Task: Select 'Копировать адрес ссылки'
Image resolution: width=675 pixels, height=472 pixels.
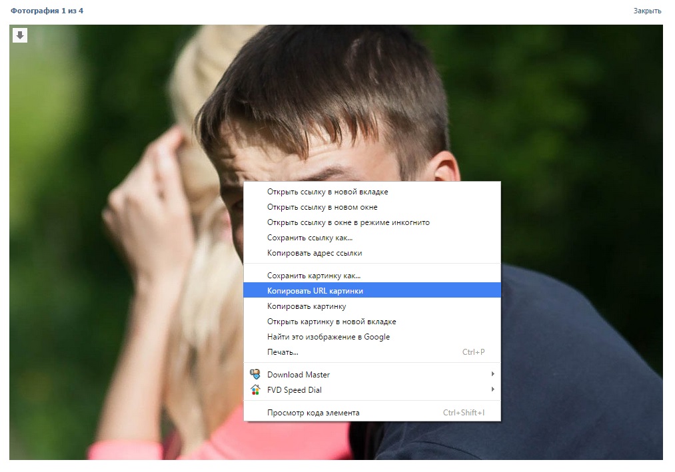Action: point(372,253)
